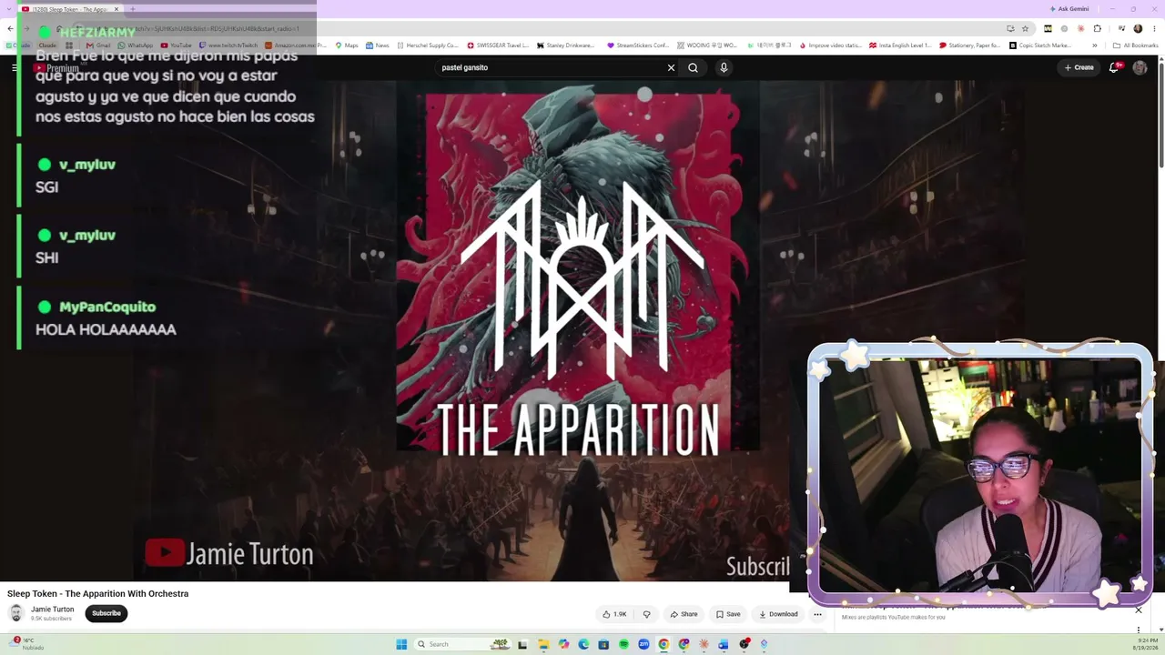Open the Windows Start menu
1165x655 pixels.
tap(401, 644)
